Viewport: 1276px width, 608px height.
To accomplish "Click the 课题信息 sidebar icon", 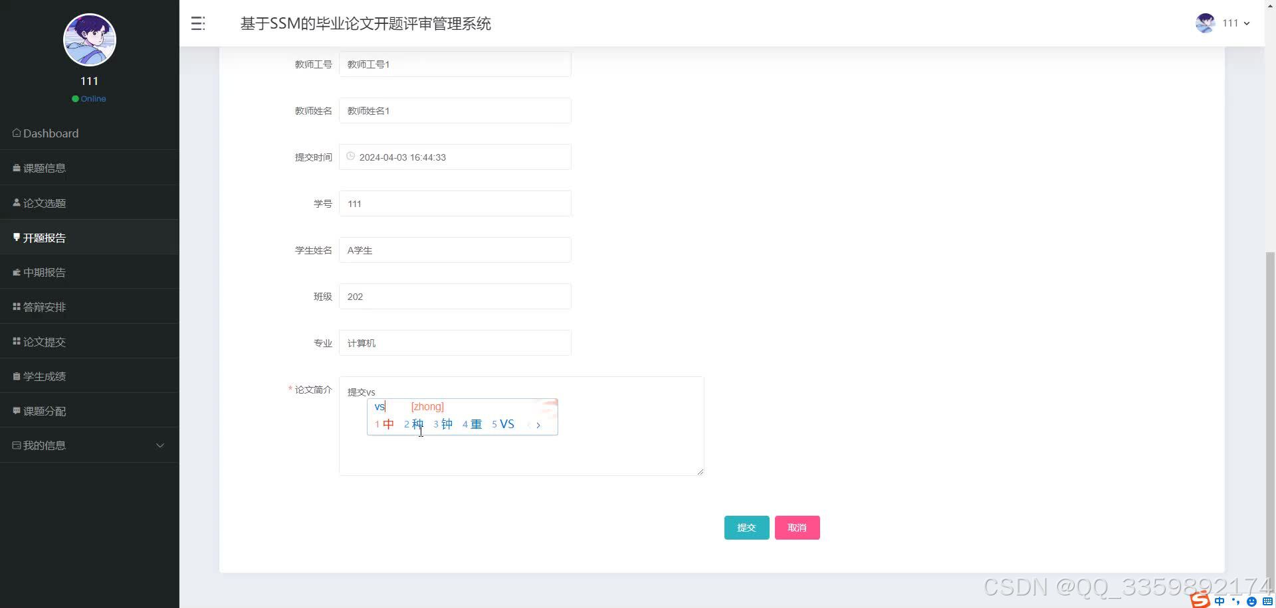I will coord(16,168).
